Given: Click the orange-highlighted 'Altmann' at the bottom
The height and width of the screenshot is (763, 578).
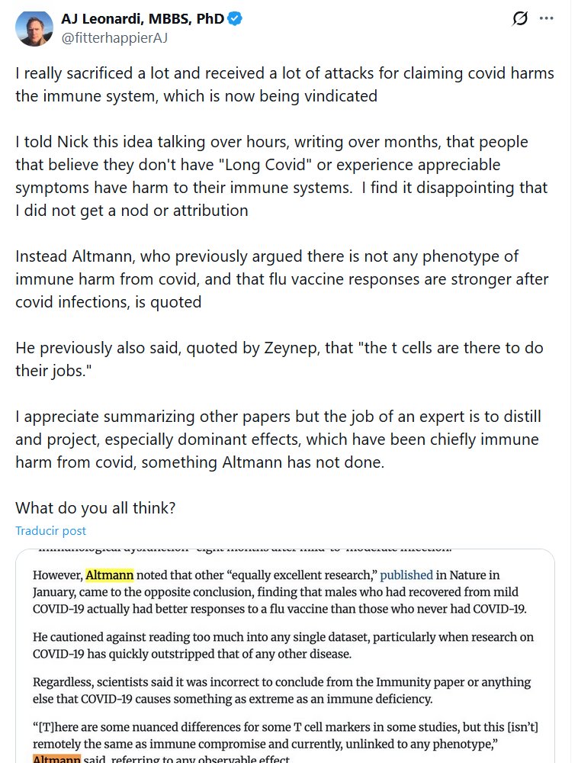Looking at the screenshot, I should coord(56,758).
